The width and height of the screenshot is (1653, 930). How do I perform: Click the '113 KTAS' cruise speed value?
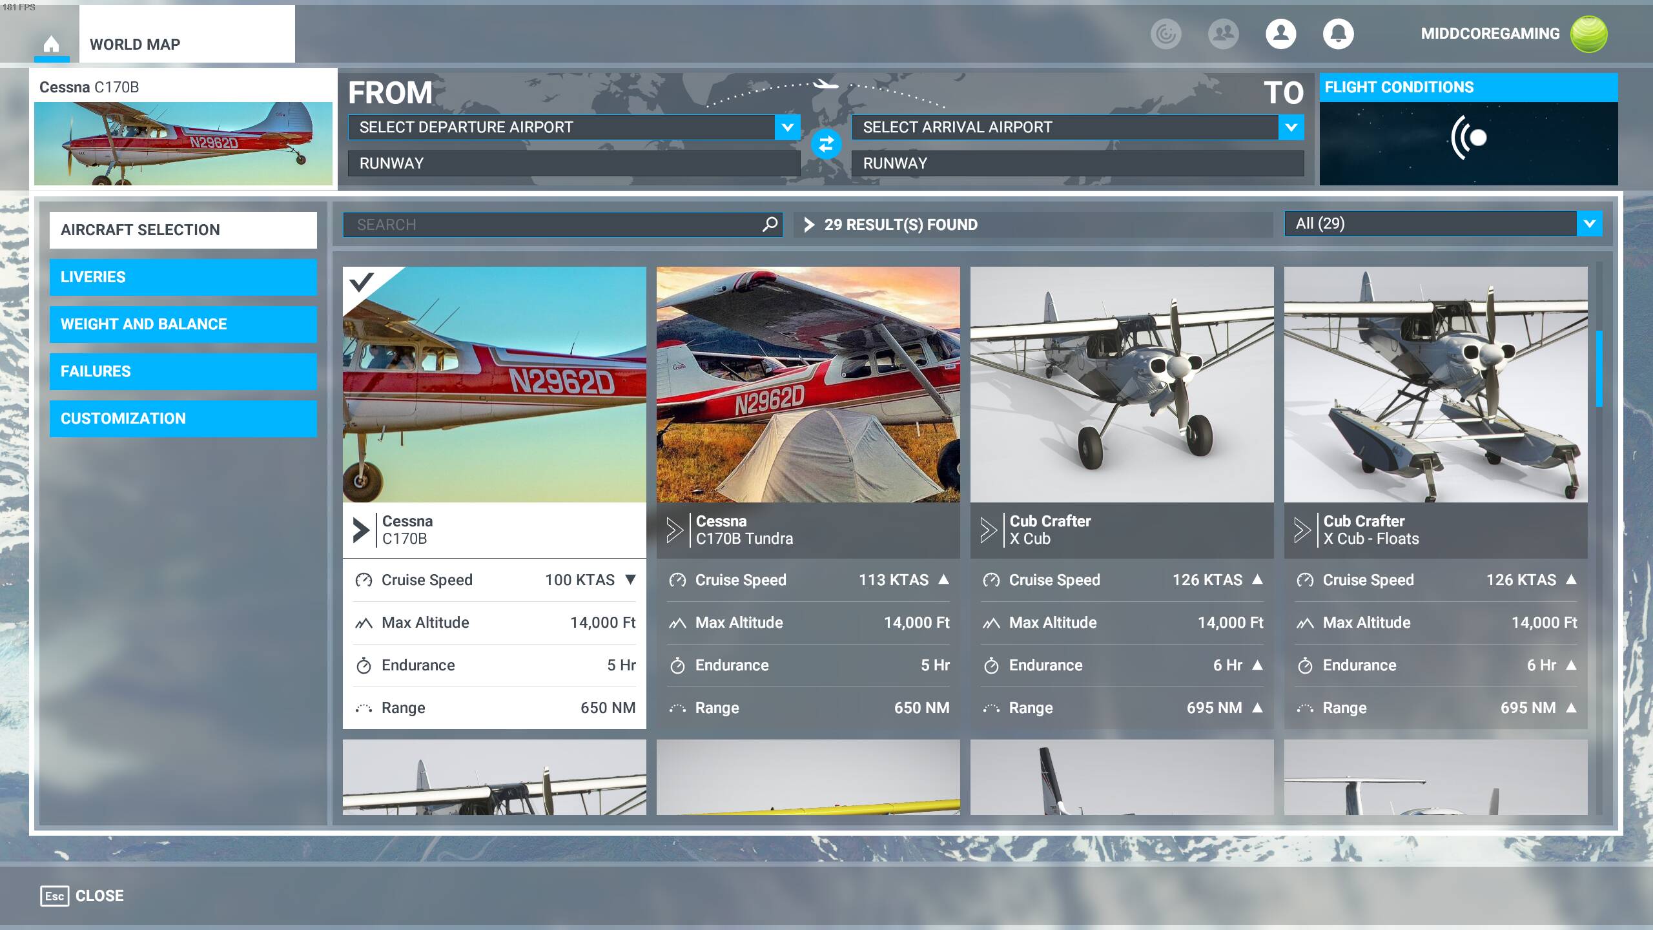pyautogui.click(x=894, y=580)
